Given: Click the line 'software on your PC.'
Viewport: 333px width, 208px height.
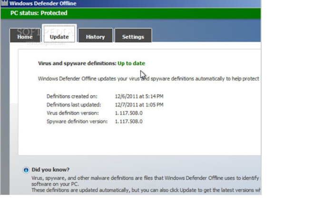Looking at the screenshot, I should click(55, 184).
